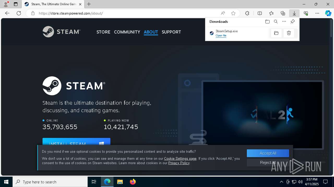The image size is (334, 187).
Task: Delete SteamSetup.exe download entry
Action: (x=289, y=33)
